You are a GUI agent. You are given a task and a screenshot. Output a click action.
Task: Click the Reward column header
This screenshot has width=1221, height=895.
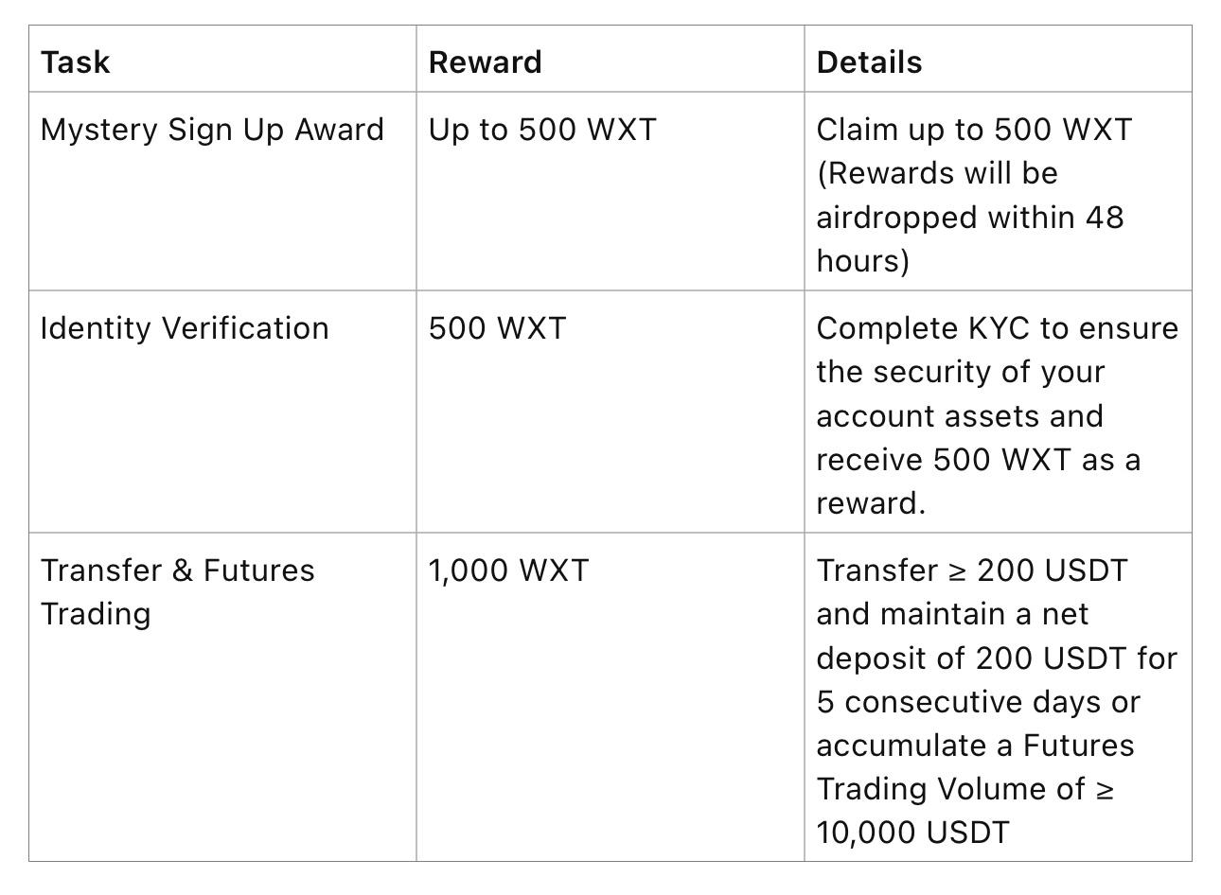coord(485,62)
